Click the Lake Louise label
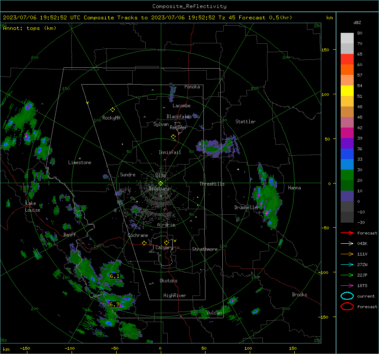Image resolution: width=379 pixels, height=354 pixels. [32, 207]
